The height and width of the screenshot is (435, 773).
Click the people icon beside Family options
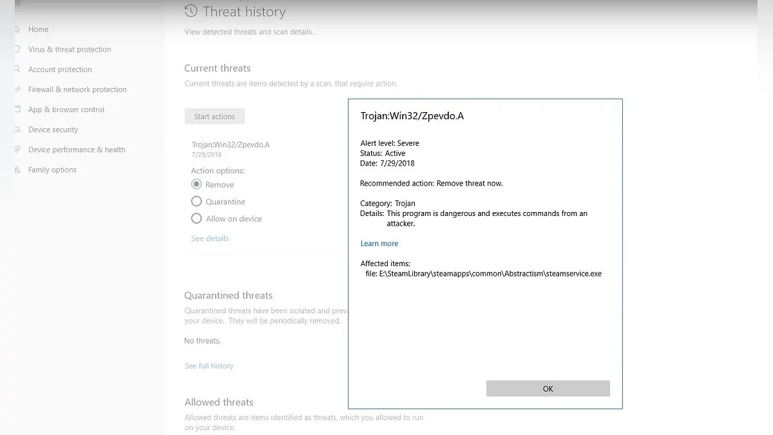point(17,169)
